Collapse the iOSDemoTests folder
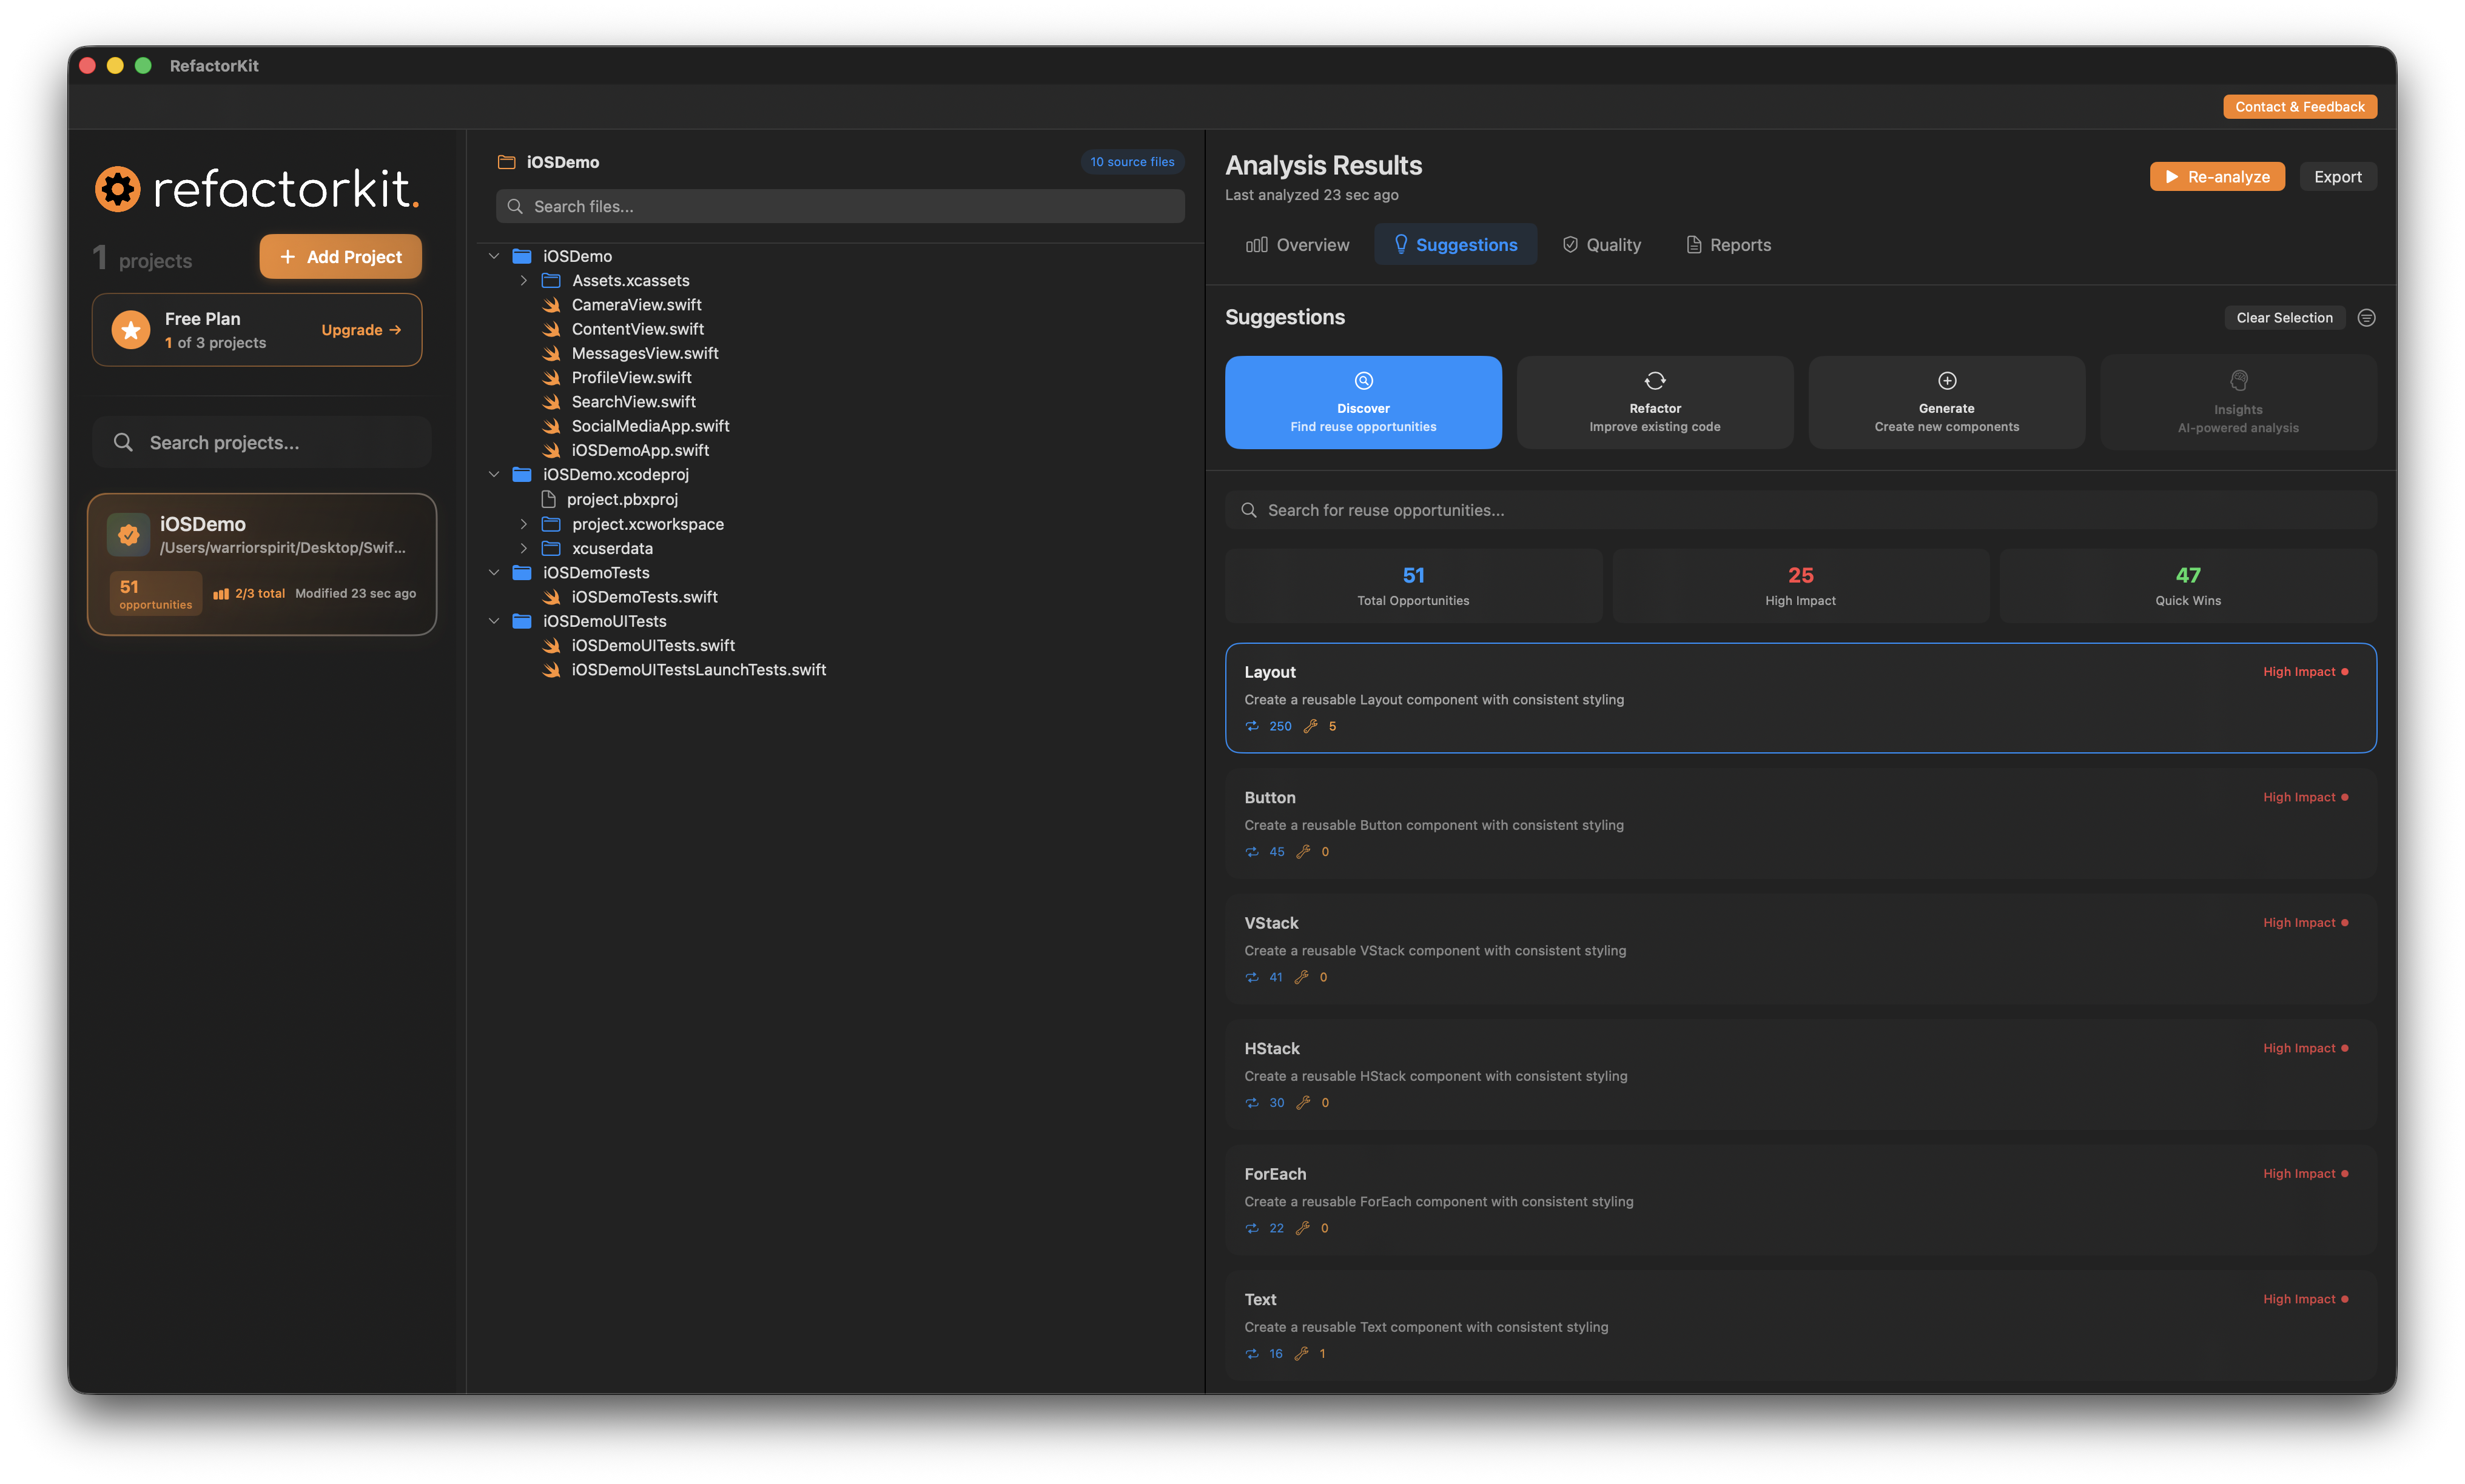2465x1484 pixels. click(x=494, y=572)
